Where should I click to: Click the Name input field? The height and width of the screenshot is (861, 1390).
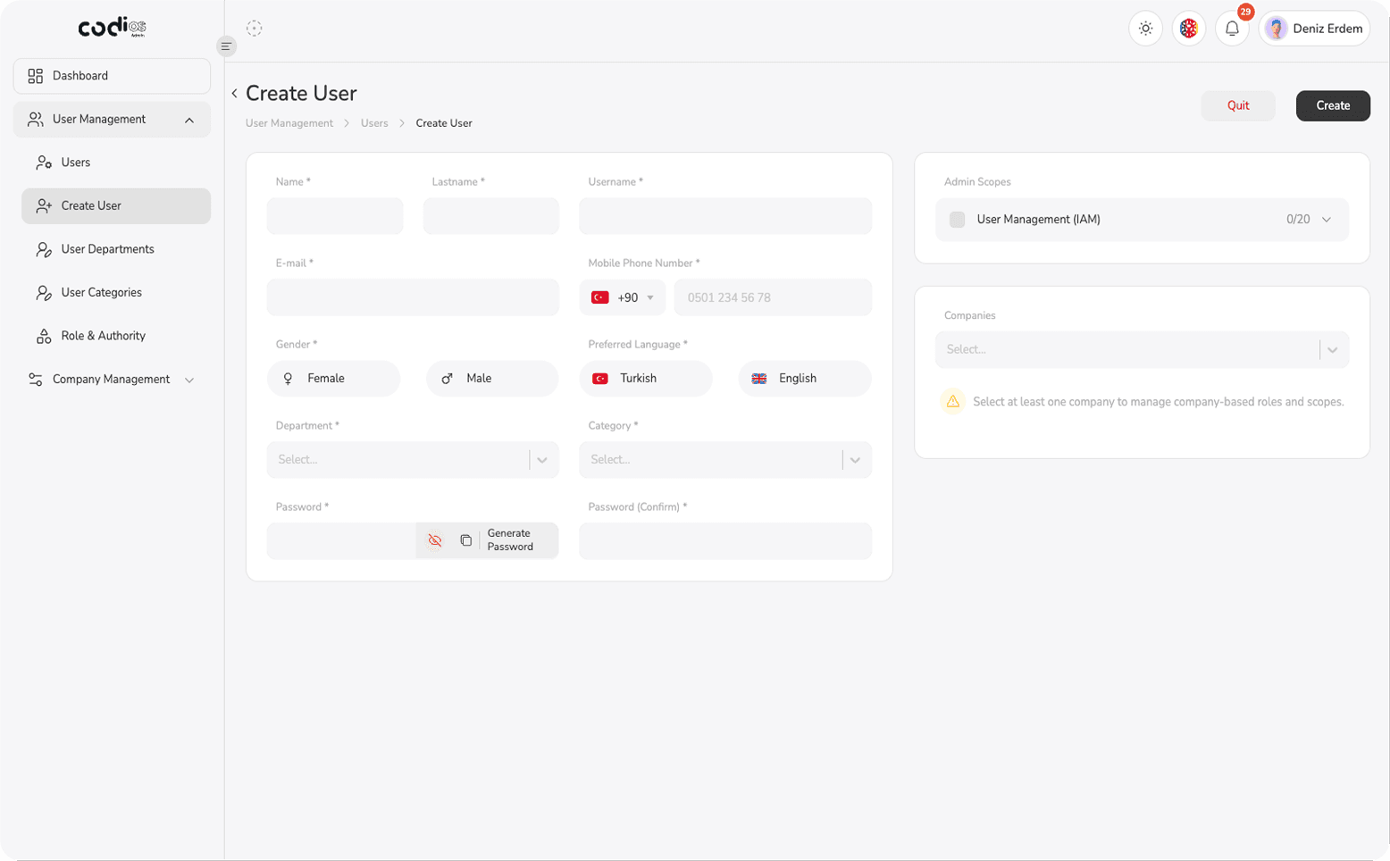coord(335,216)
